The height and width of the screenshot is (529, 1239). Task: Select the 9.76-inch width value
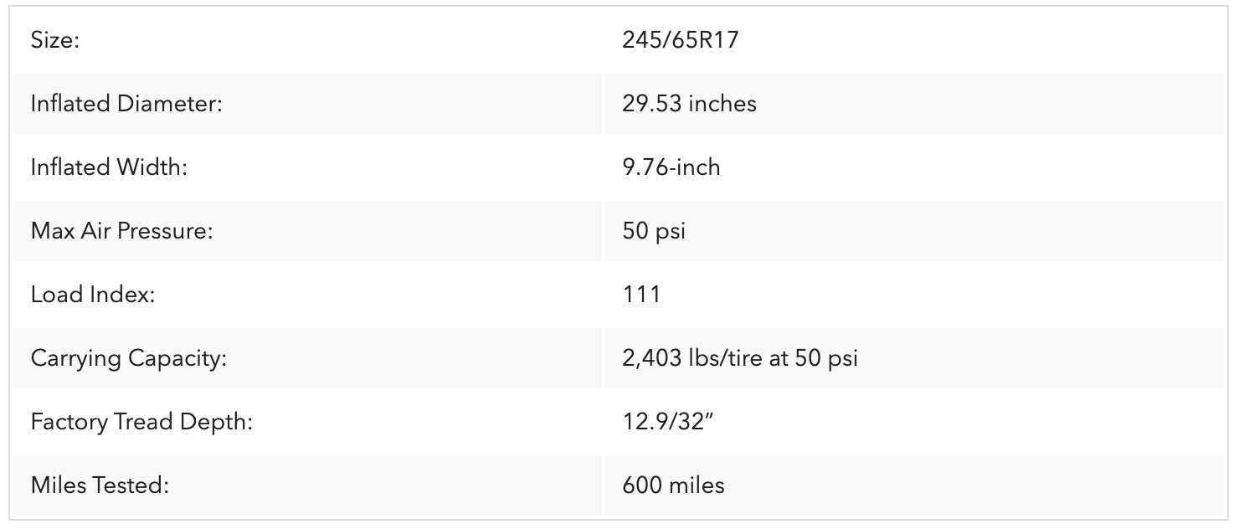point(671,167)
